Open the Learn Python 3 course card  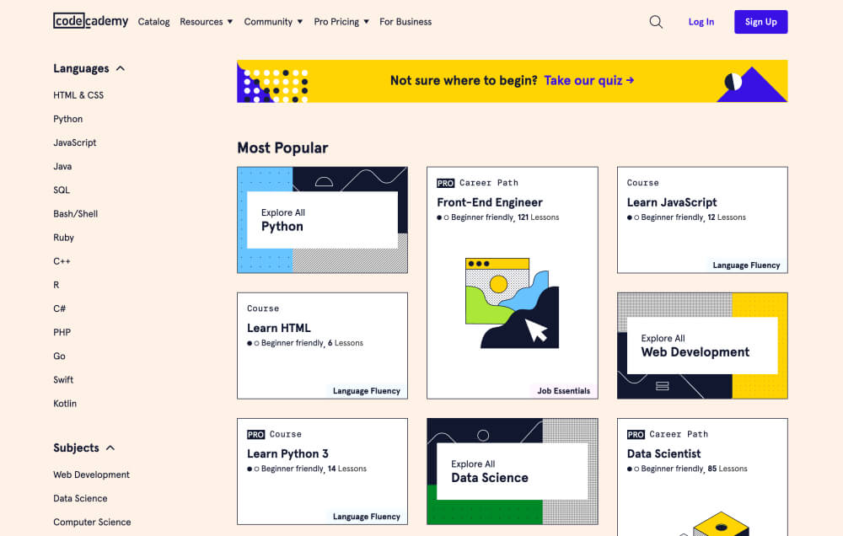point(323,471)
